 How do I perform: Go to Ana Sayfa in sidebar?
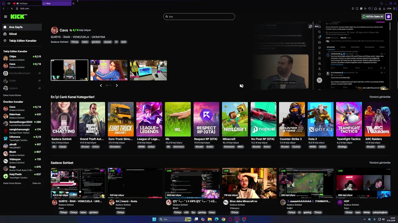pos(22,27)
